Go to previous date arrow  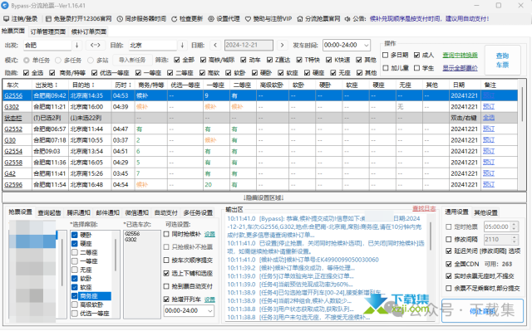215,45
